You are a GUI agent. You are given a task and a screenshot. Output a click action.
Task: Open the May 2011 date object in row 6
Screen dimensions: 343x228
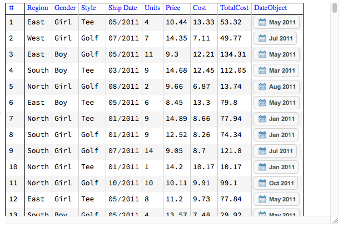[x=276, y=103]
